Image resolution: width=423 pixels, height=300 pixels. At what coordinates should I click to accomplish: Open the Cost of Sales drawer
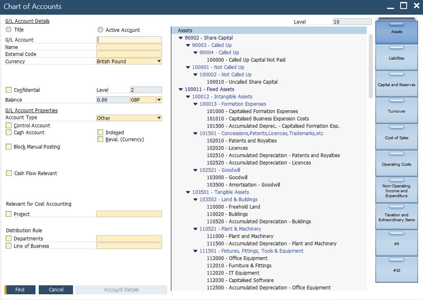coord(396,138)
